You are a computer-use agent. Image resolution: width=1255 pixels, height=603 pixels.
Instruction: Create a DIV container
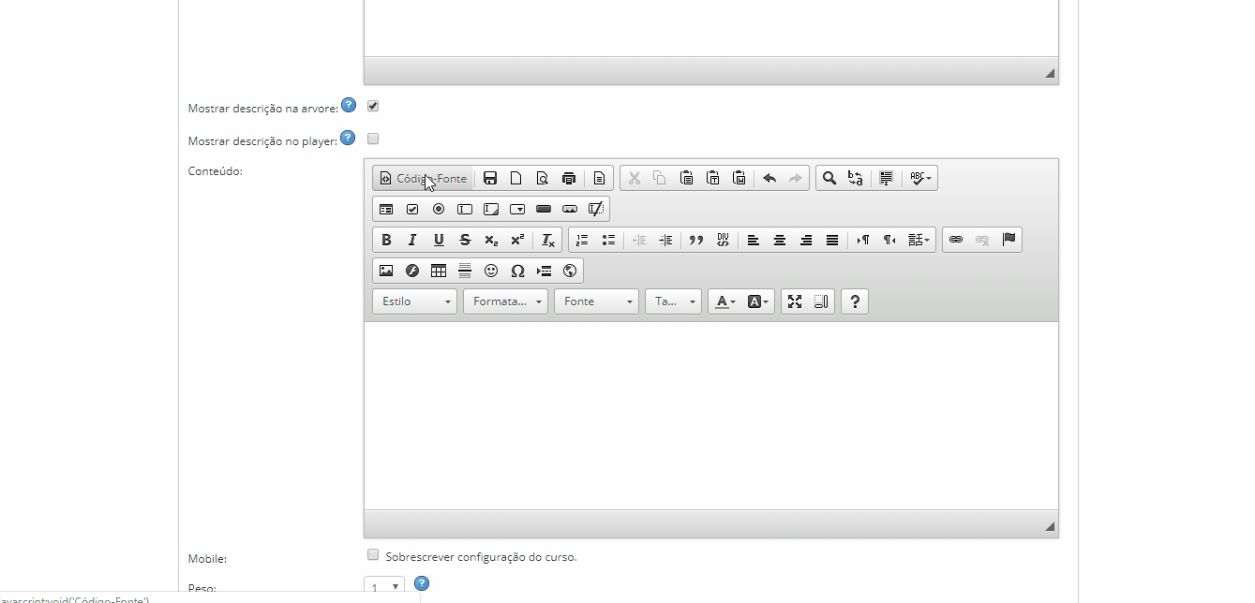pyautogui.click(x=723, y=240)
